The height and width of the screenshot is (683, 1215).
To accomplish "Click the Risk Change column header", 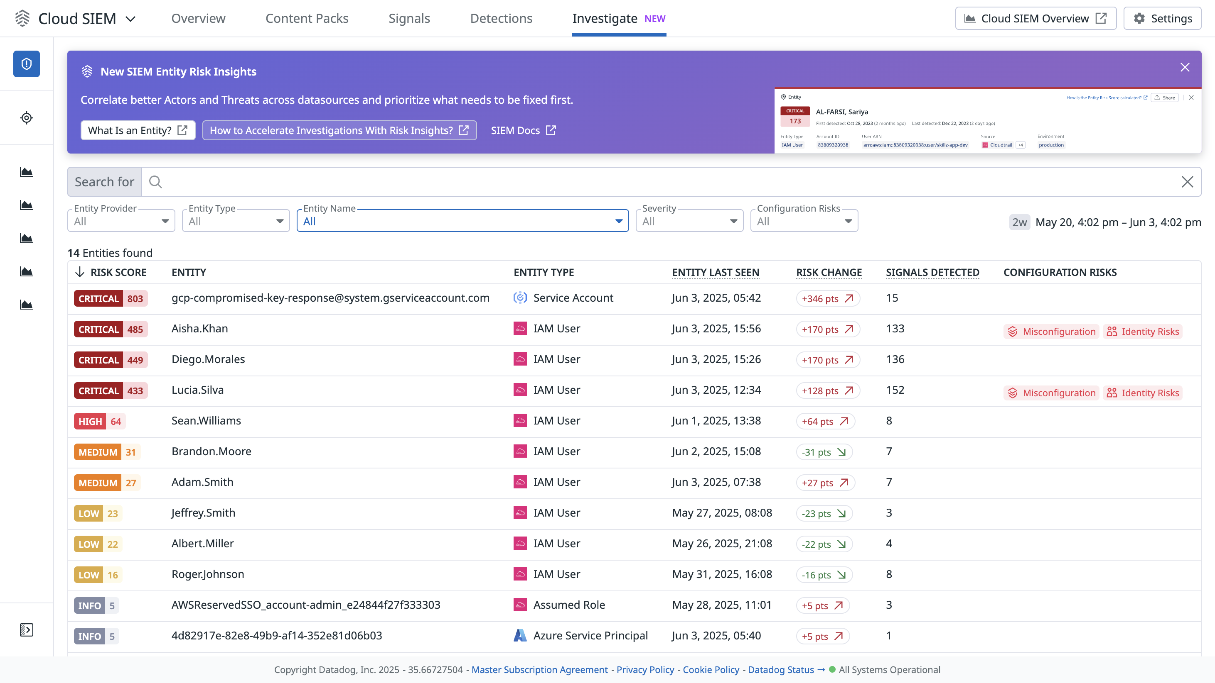I will tap(829, 272).
